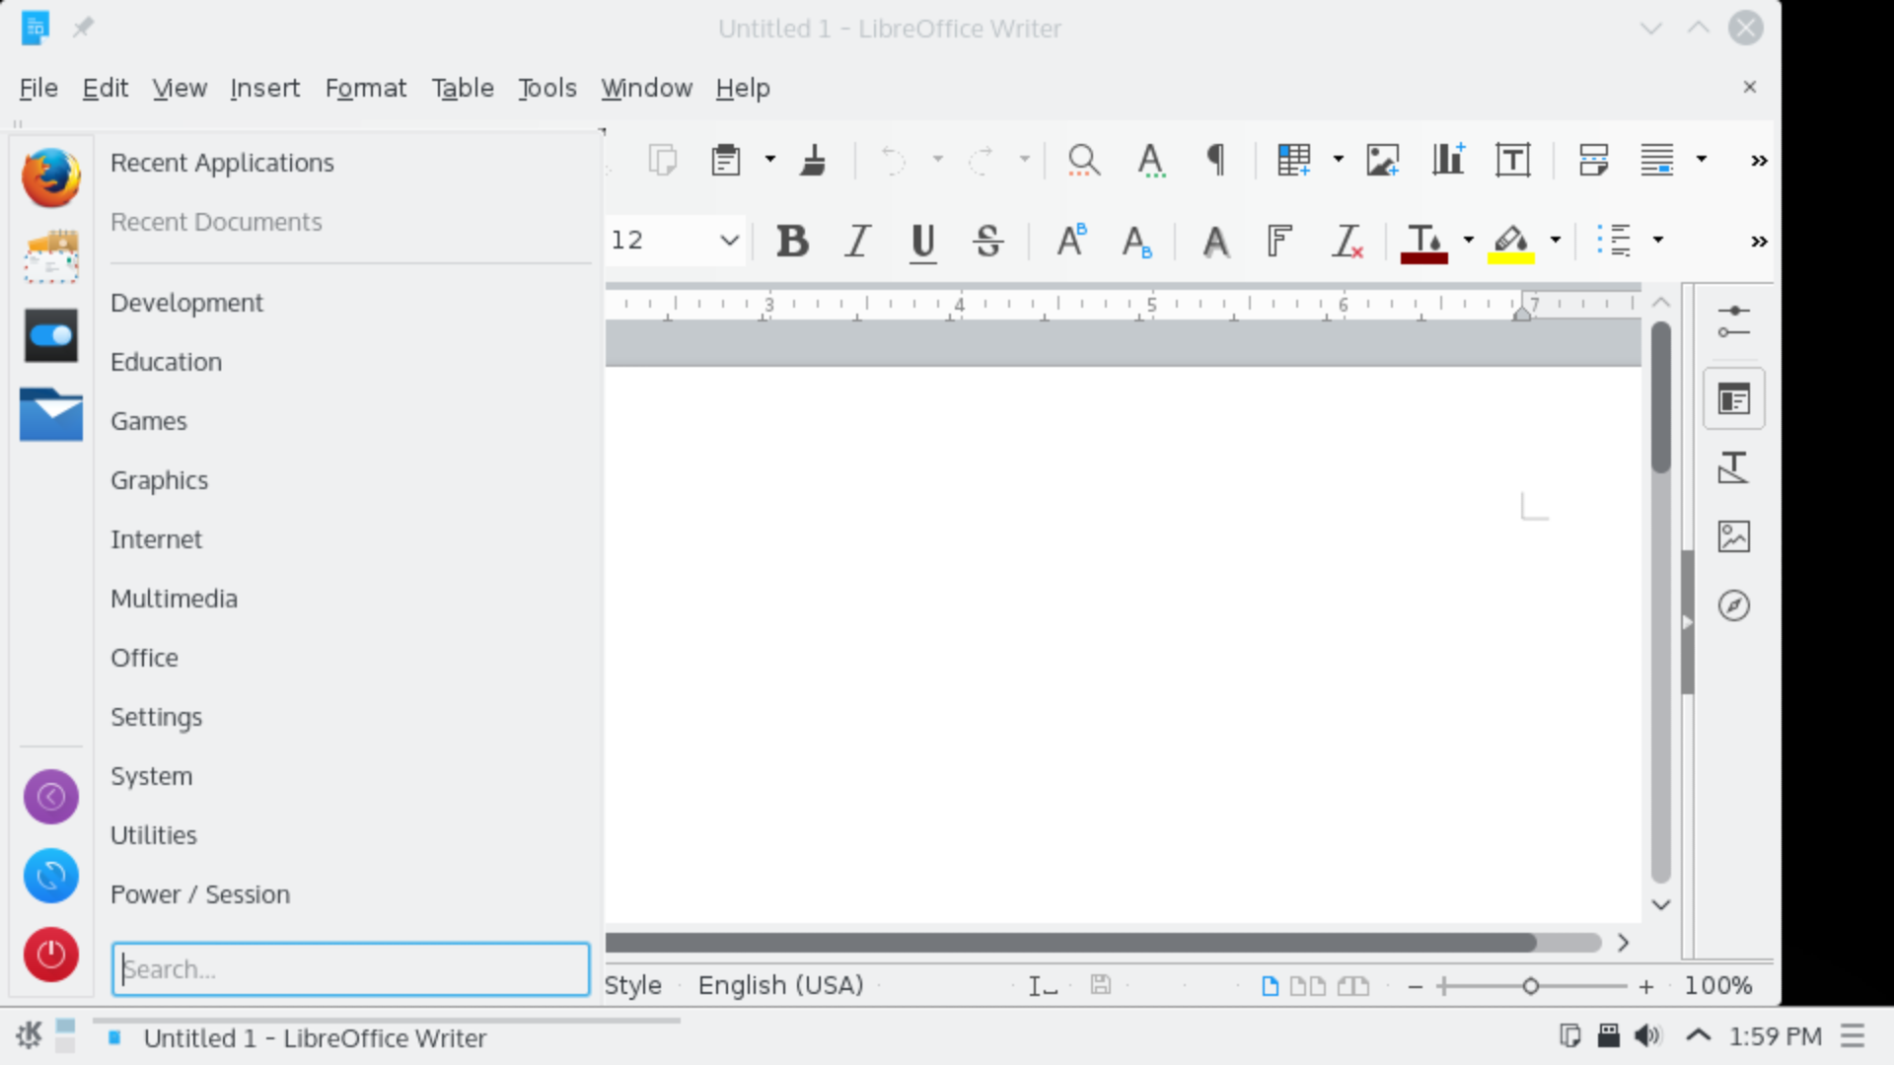Viewport: 1894px width, 1065px height.
Task: Open Find and Replace magnifier icon
Action: pyautogui.click(x=1083, y=160)
